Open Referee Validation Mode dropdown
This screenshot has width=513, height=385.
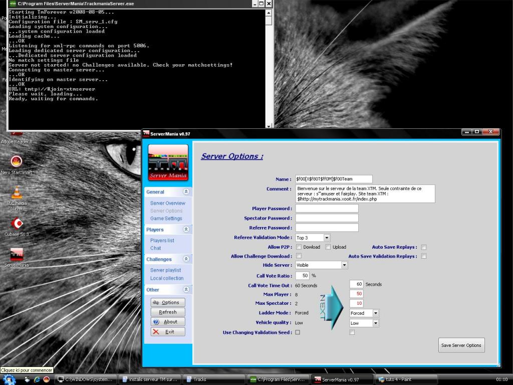point(327,238)
